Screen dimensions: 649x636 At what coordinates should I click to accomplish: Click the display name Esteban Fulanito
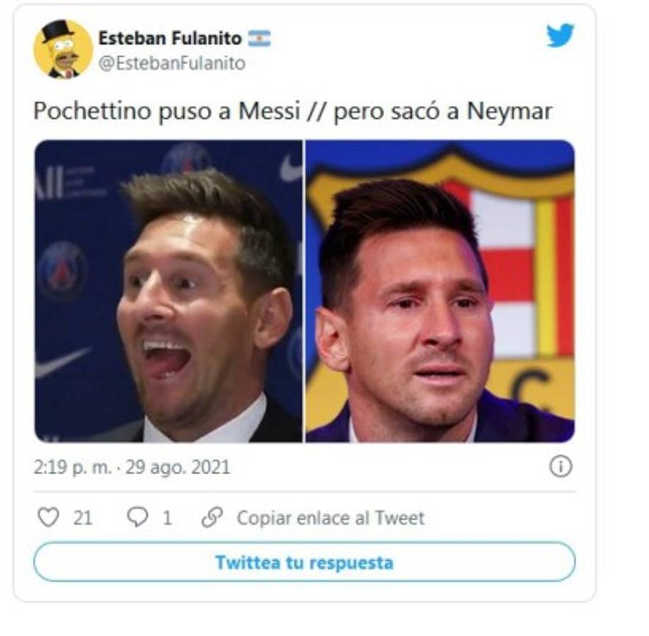(x=171, y=39)
